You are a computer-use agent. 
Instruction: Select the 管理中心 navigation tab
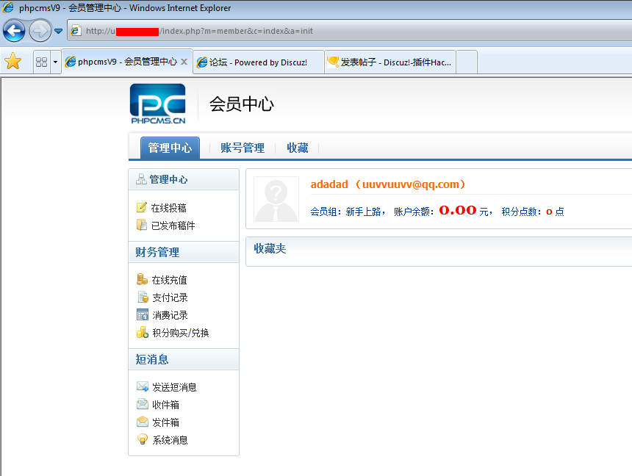[x=170, y=148]
